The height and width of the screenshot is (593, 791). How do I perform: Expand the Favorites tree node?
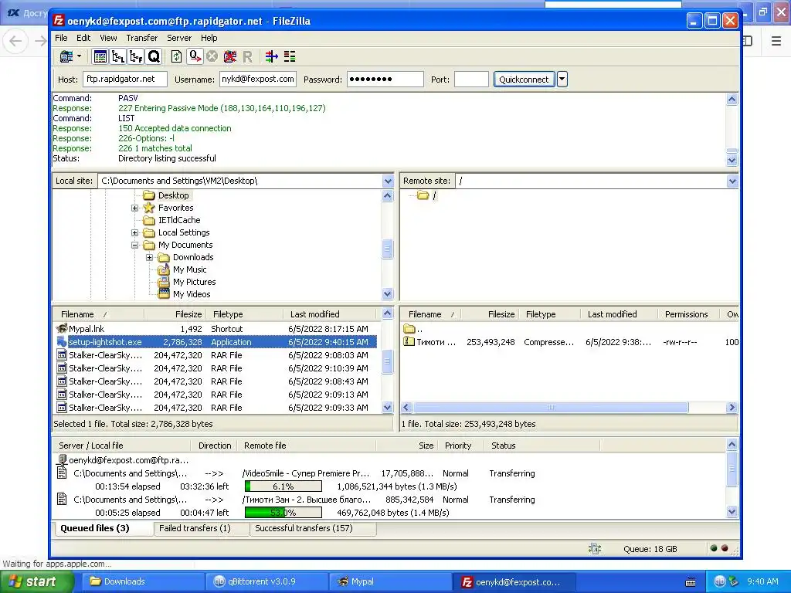[134, 208]
